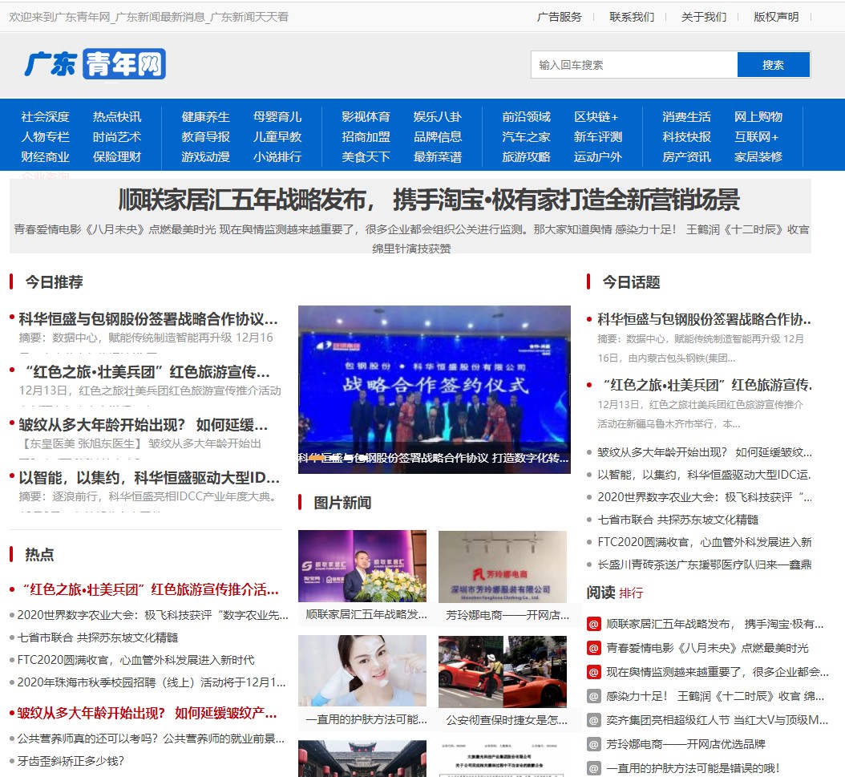Click the @ icon beside 芳玲娜电商
845x777 pixels.
pyautogui.click(x=594, y=744)
